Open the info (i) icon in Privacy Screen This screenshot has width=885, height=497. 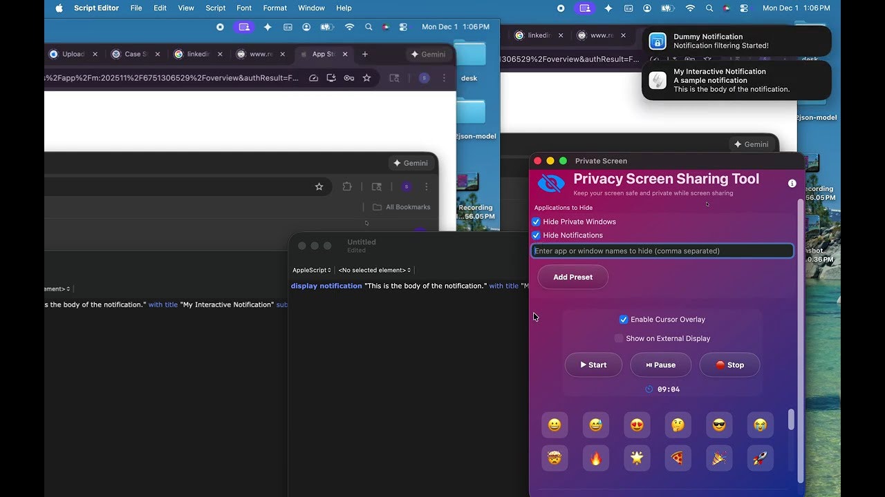pos(792,183)
